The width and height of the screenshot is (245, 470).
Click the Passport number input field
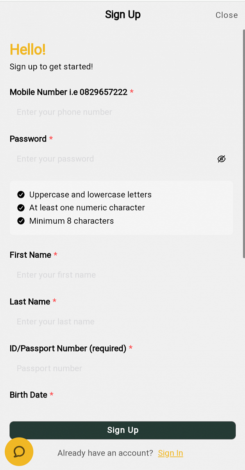coord(117,368)
